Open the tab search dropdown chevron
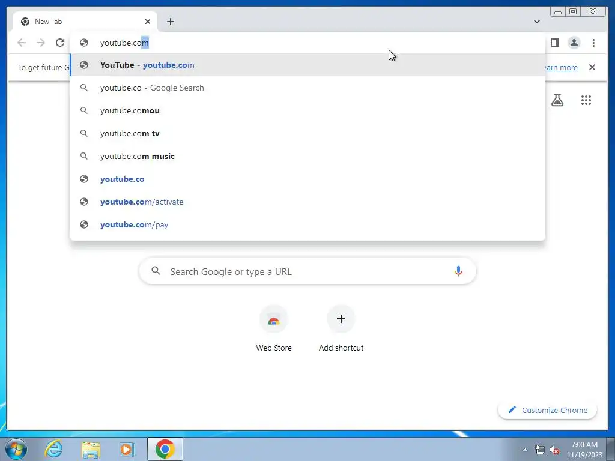This screenshot has height=461, width=615. 537,22
